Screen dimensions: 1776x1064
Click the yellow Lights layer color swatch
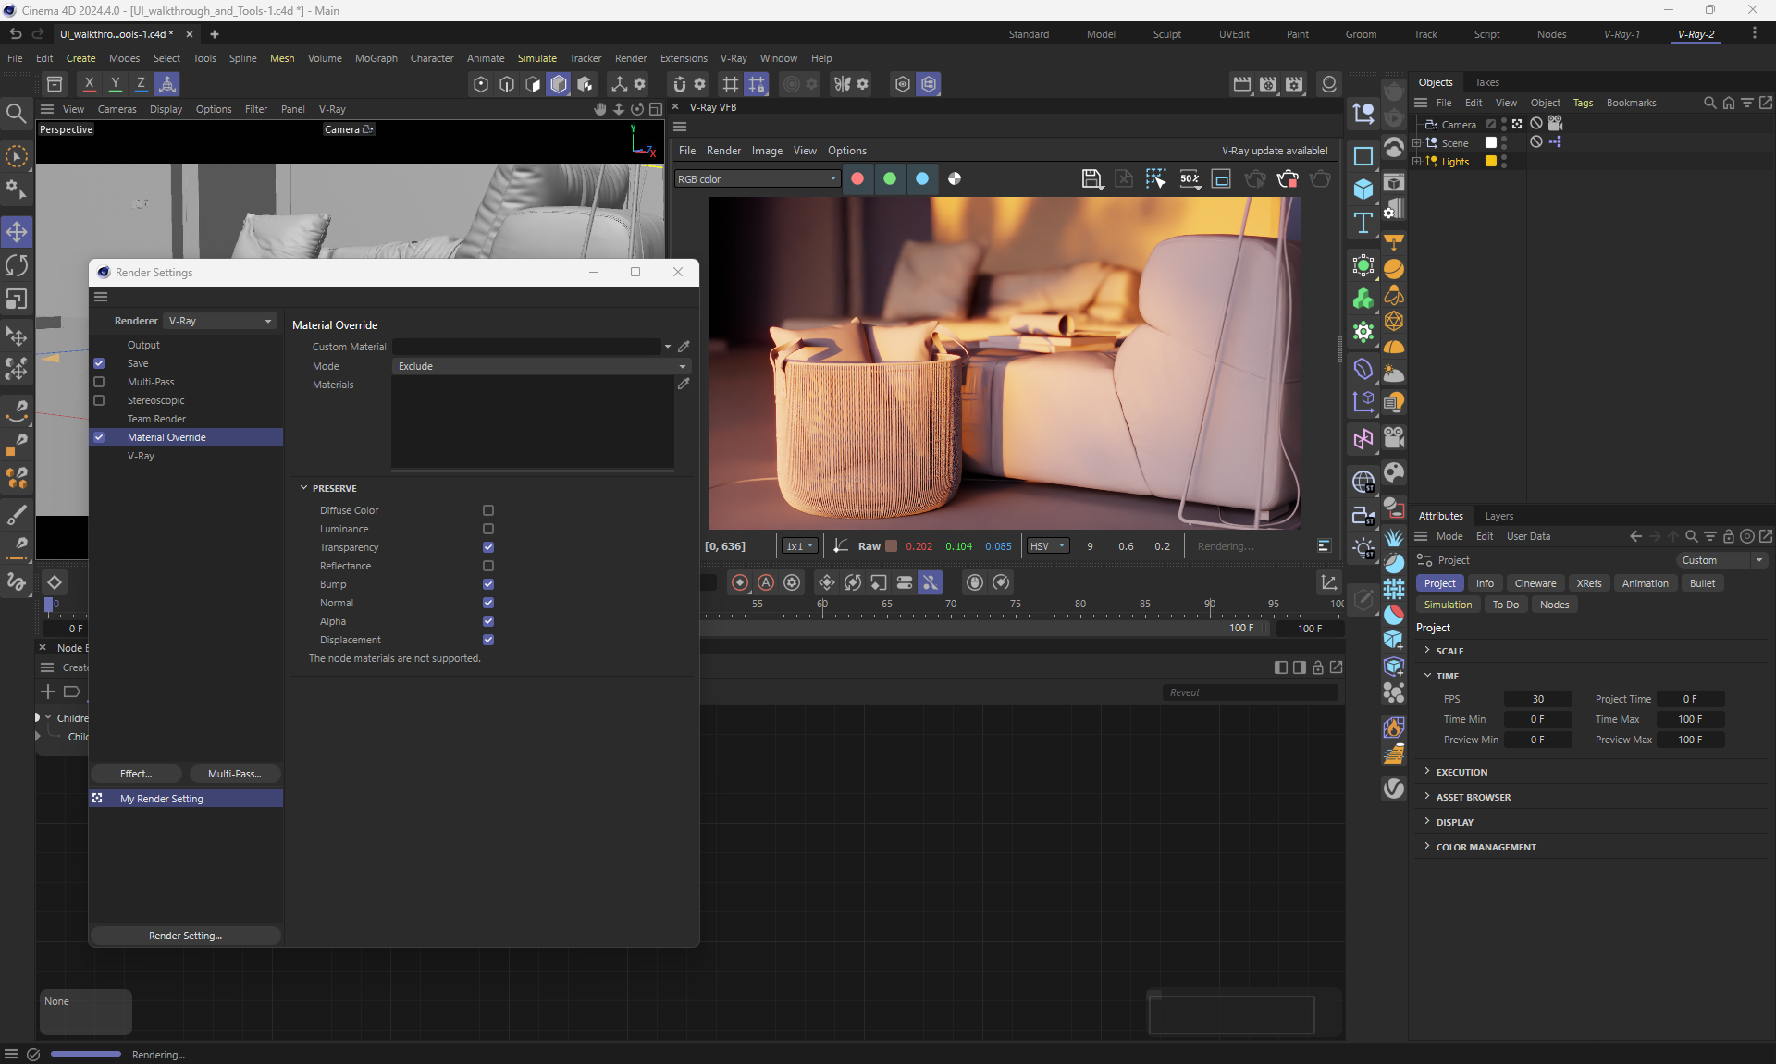[x=1491, y=161]
